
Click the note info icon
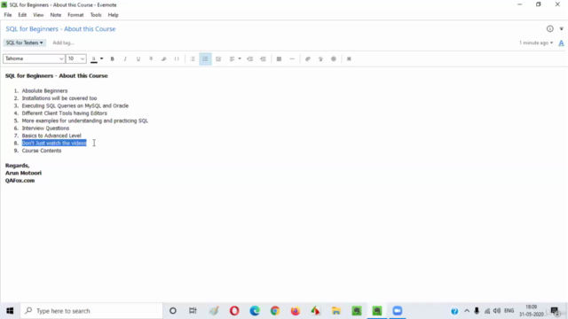pyautogui.click(x=550, y=28)
